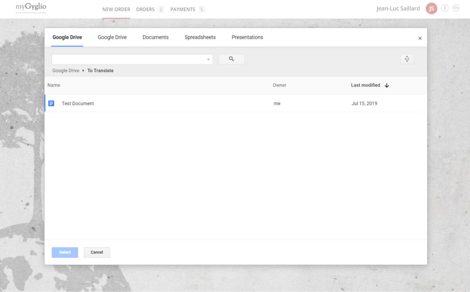Click the myGyglio logo

[31, 8]
